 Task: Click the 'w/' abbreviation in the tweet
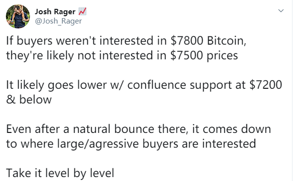click(x=117, y=85)
